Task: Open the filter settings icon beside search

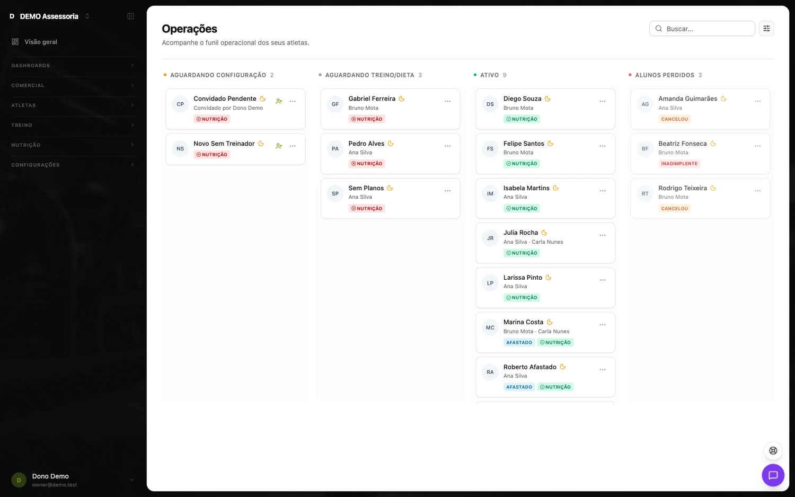Action: [x=766, y=29]
